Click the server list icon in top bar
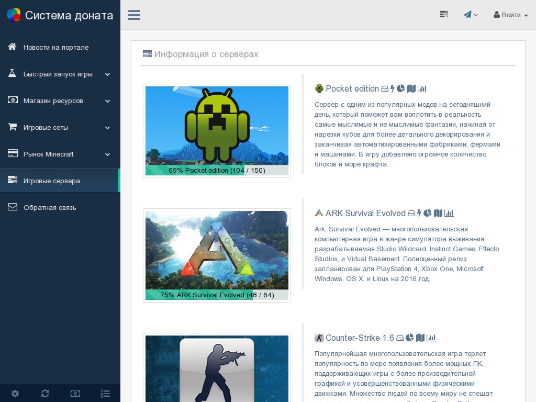 [444, 15]
